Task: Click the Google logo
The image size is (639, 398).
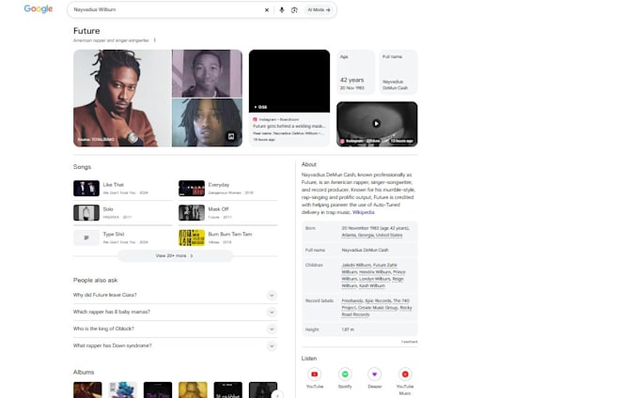Action: point(39,9)
